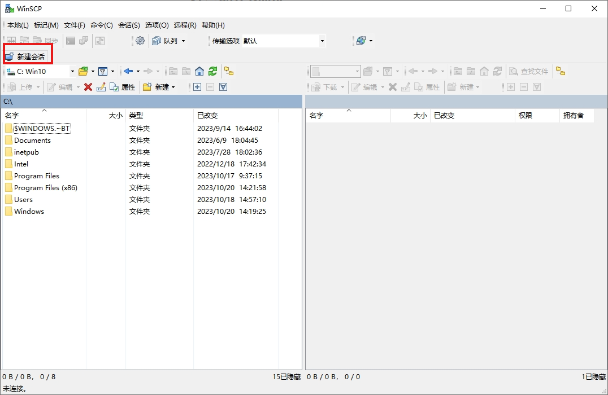Click the C:\ local path bar

[x=151, y=102]
